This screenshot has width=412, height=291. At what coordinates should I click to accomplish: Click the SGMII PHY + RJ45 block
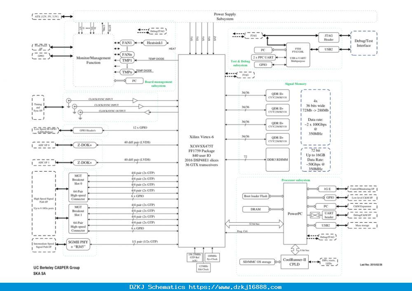78,244
